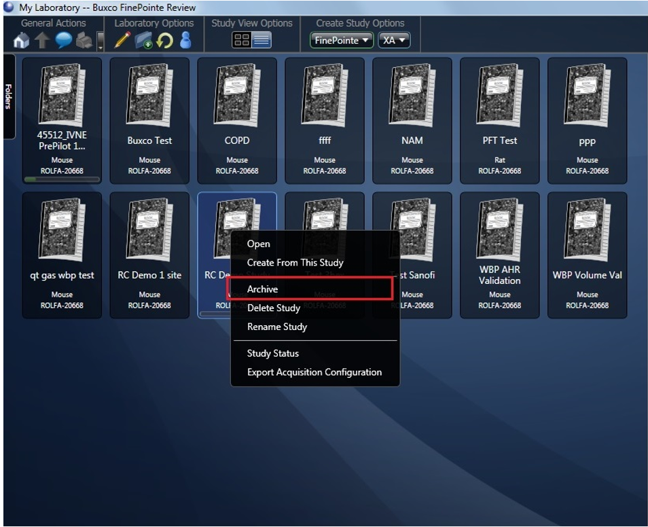Select the ppp study notebook
This screenshot has height=527, width=648.
tap(588, 120)
